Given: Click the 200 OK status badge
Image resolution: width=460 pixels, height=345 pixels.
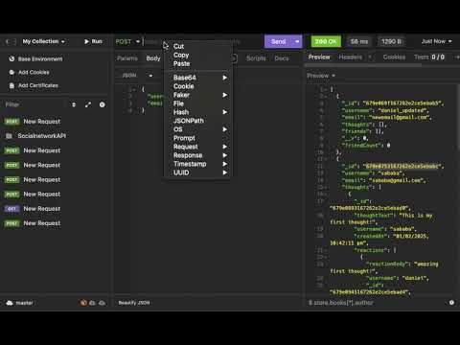Looking at the screenshot, I should (x=326, y=41).
